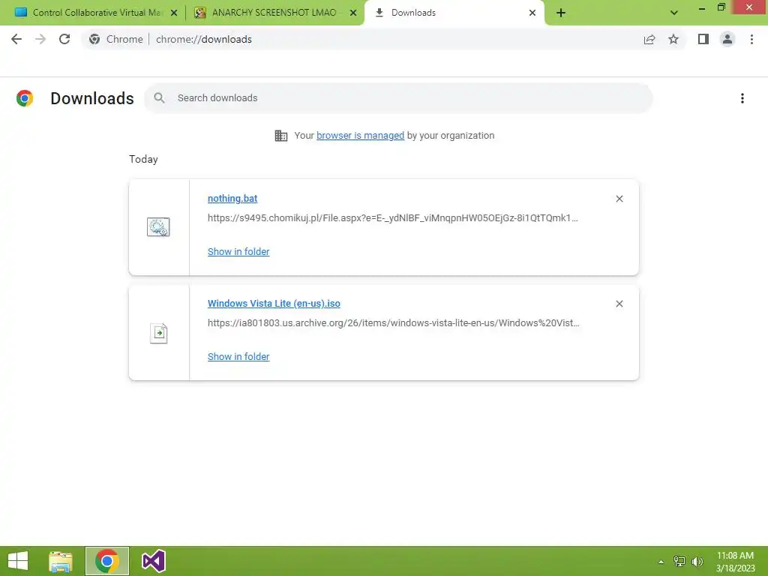Viewport: 768px width, 576px height.
Task: Show nothing.bat in folder
Action: tap(238, 252)
